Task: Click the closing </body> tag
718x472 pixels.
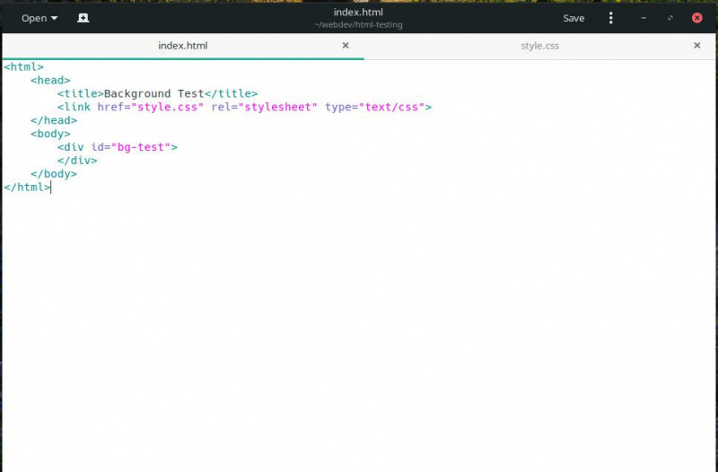Action: tap(54, 174)
